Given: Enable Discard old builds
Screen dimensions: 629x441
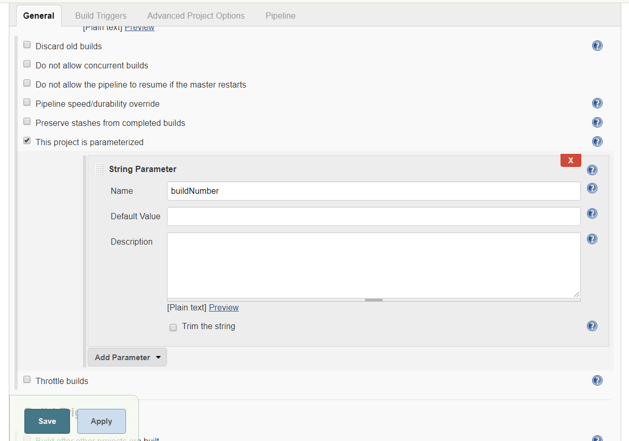Looking at the screenshot, I should (26, 45).
